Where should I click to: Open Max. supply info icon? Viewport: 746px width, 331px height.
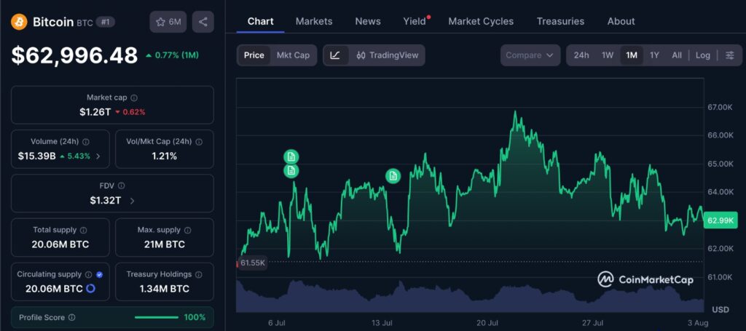[x=187, y=230]
